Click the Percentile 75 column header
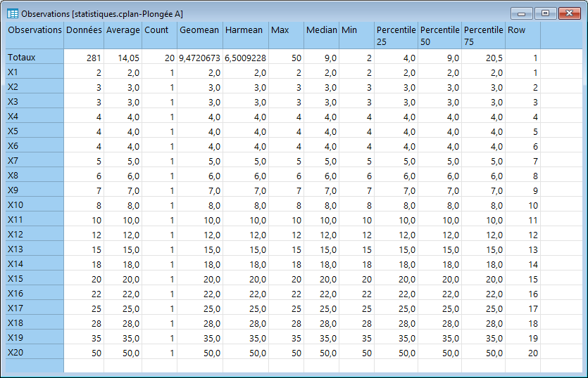The image size is (588, 378). (x=483, y=35)
